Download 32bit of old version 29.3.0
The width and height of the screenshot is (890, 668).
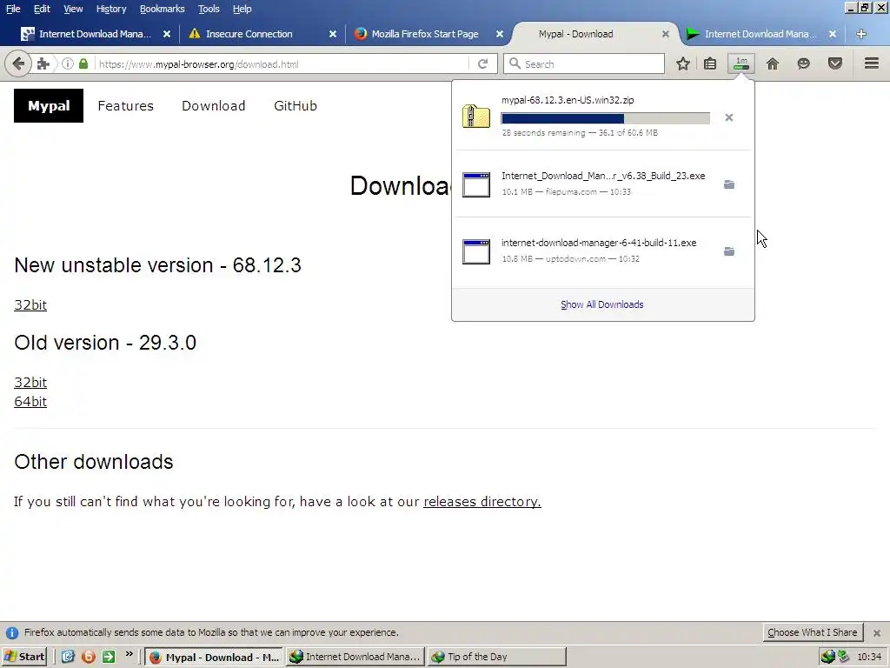point(30,383)
